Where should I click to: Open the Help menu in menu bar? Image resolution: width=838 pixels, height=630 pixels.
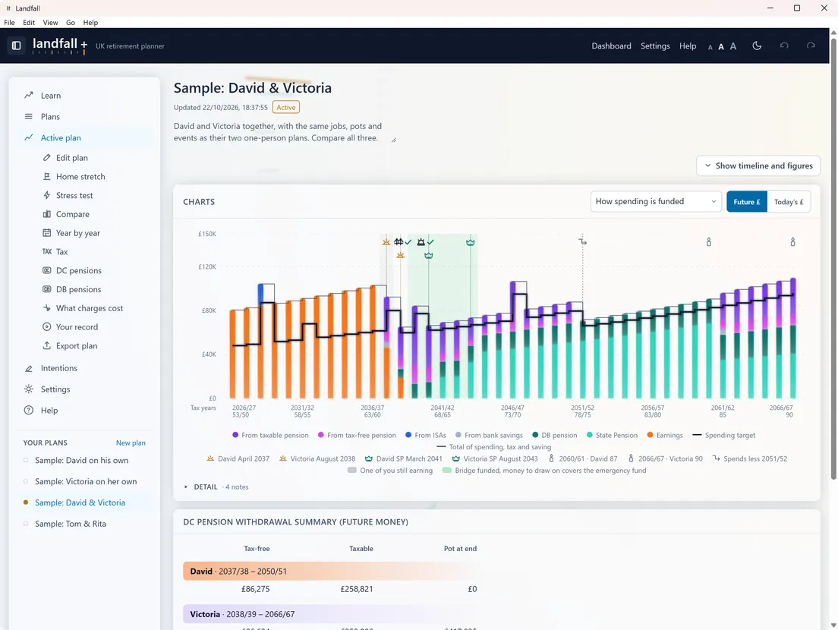(90, 23)
